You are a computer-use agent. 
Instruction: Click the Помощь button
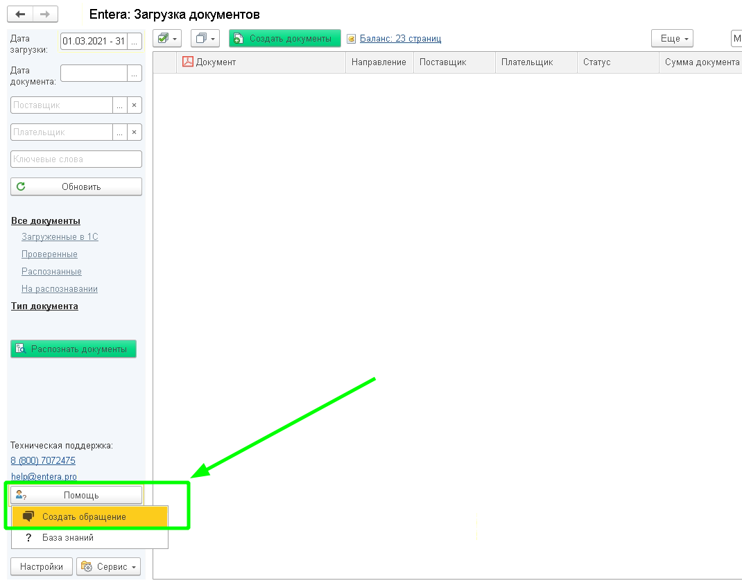click(x=76, y=496)
